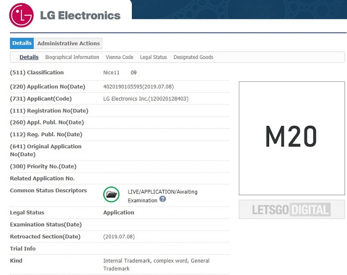Go to Biographical Information section
347x275 pixels.
(72, 57)
